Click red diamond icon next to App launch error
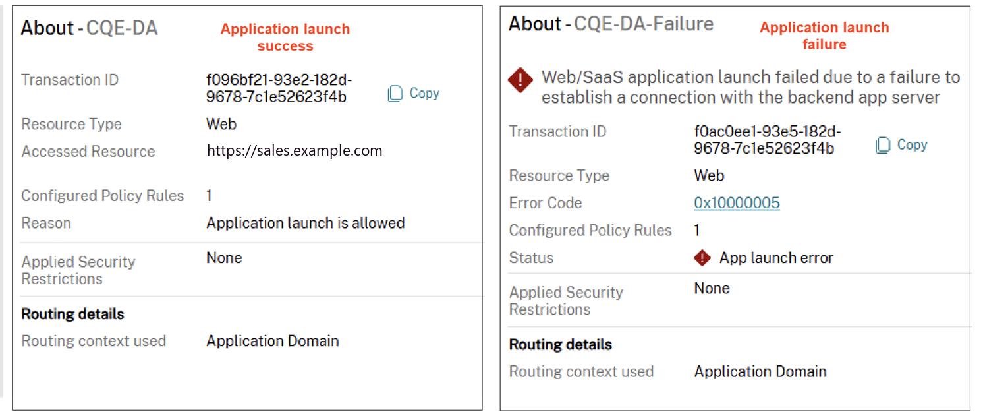This screenshot has height=420, width=983. [702, 258]
